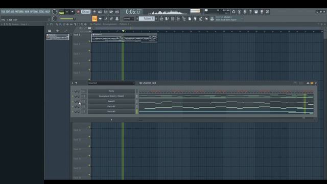Open the Browser toolbar icon
327x184 pixels.
coord(184,19)
